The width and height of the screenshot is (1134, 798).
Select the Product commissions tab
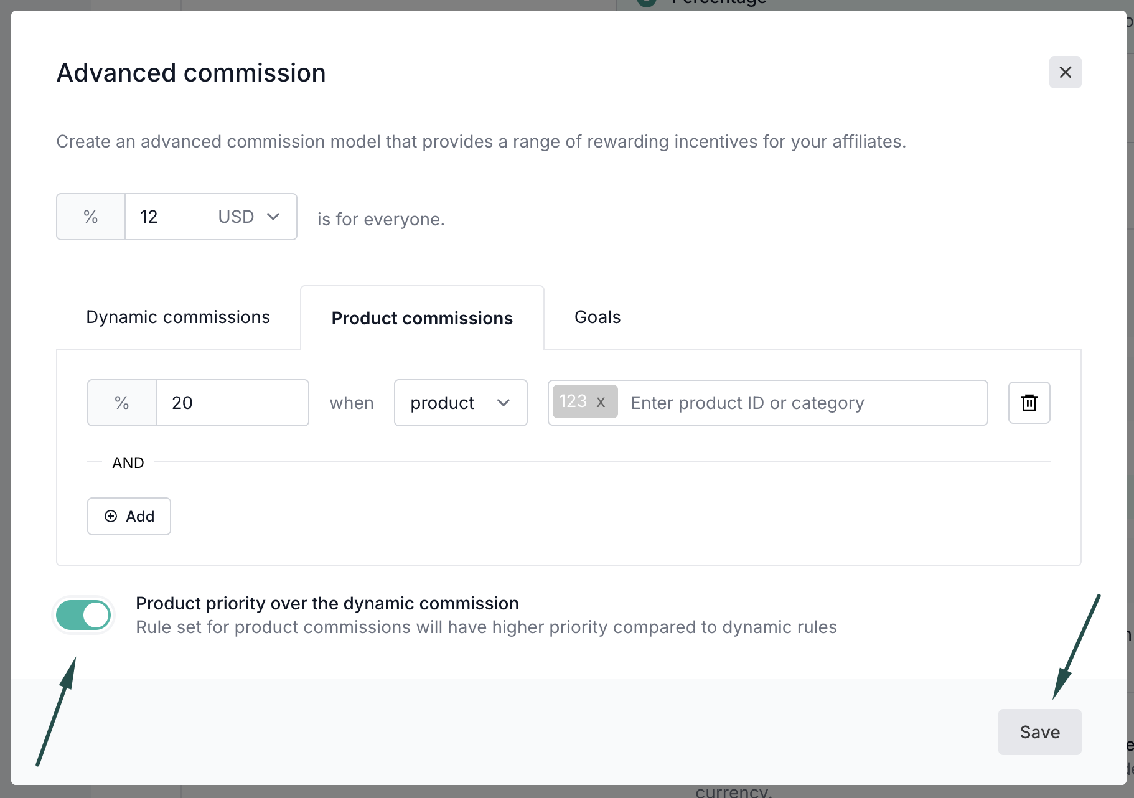click(x=422, y=318)
